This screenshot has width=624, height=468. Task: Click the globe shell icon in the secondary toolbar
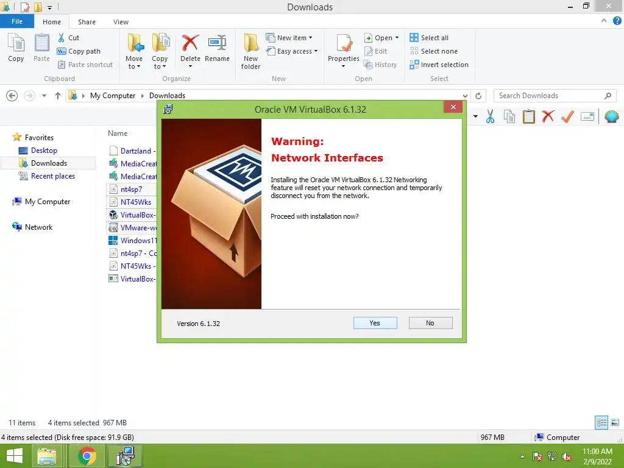click(611, 116)
